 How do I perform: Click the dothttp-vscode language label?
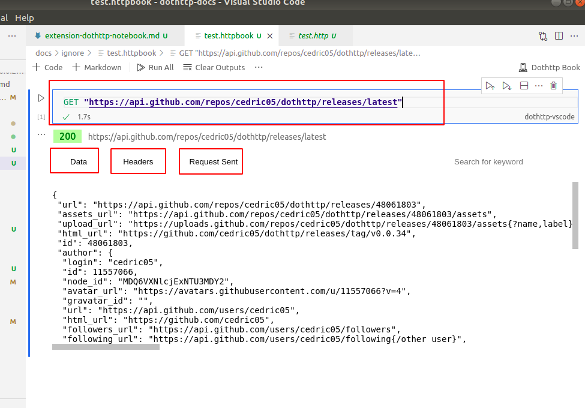(x=549, y=117)
